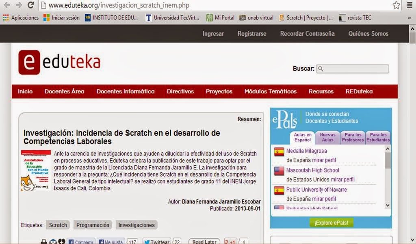This screenshot has height=244, width=416.
Task: Click the page scrollbar up arrow
Action: 413,28
